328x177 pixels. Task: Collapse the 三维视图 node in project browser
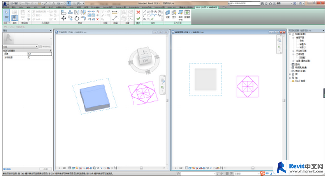(x=293, y=54)
